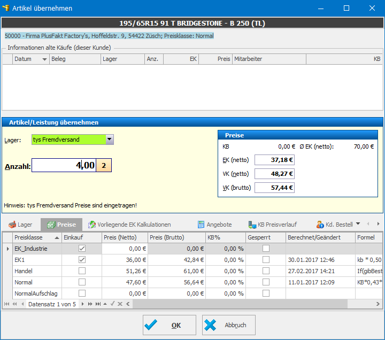This screenshot has width=385, height=340.
Task: Jump to last record in navigator
Action: coord(98,304)
